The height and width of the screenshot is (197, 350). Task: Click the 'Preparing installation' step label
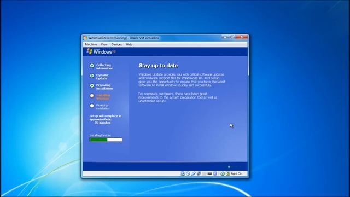tap(104, 87)
